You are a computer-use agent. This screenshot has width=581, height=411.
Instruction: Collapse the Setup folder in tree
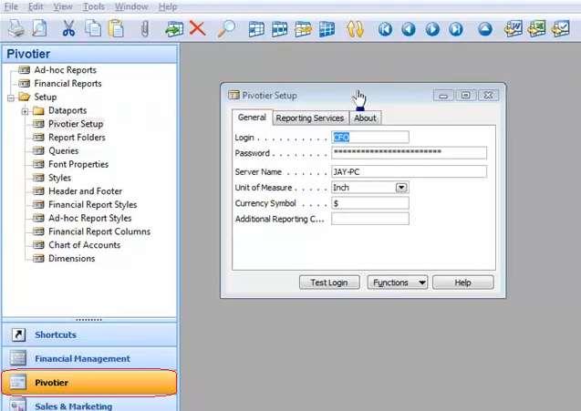click(11, 98)
